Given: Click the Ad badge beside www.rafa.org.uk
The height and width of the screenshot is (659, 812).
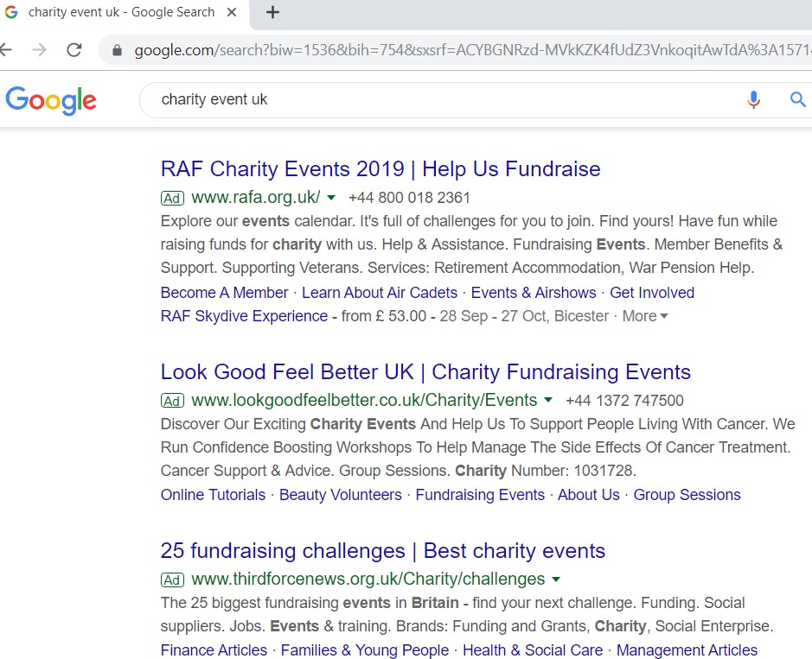Looking at the screenshot, I should (x=172, y=198).
